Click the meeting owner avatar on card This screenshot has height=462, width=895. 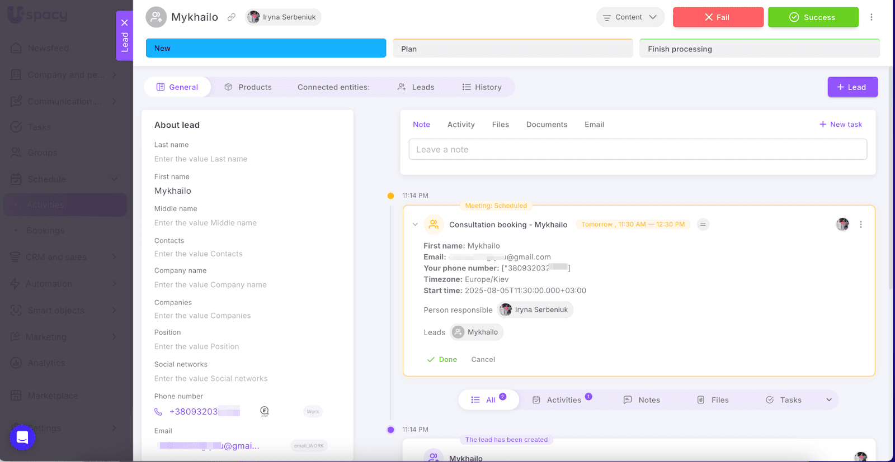[x=842, y=225]
